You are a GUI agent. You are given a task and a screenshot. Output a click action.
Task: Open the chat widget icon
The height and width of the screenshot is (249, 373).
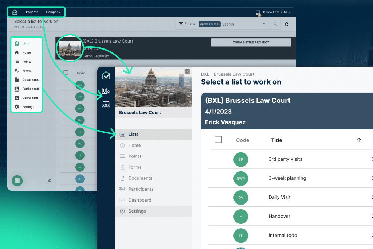coord(17,180)
